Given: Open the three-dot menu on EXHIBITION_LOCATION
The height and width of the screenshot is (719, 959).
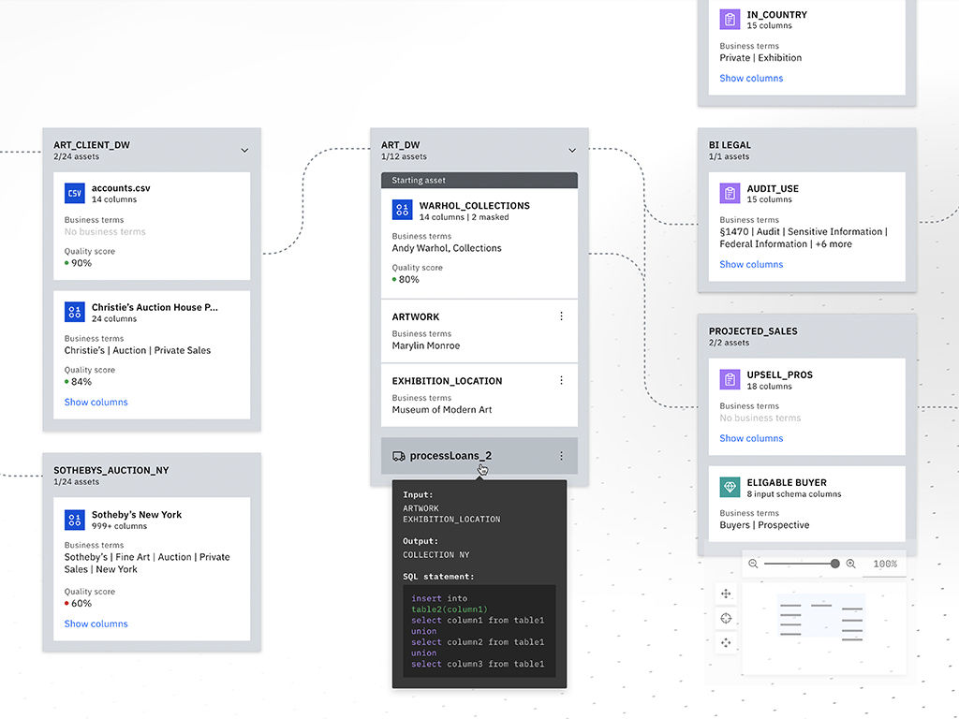Looking at the screenshot, I should (x=561, y=380).
